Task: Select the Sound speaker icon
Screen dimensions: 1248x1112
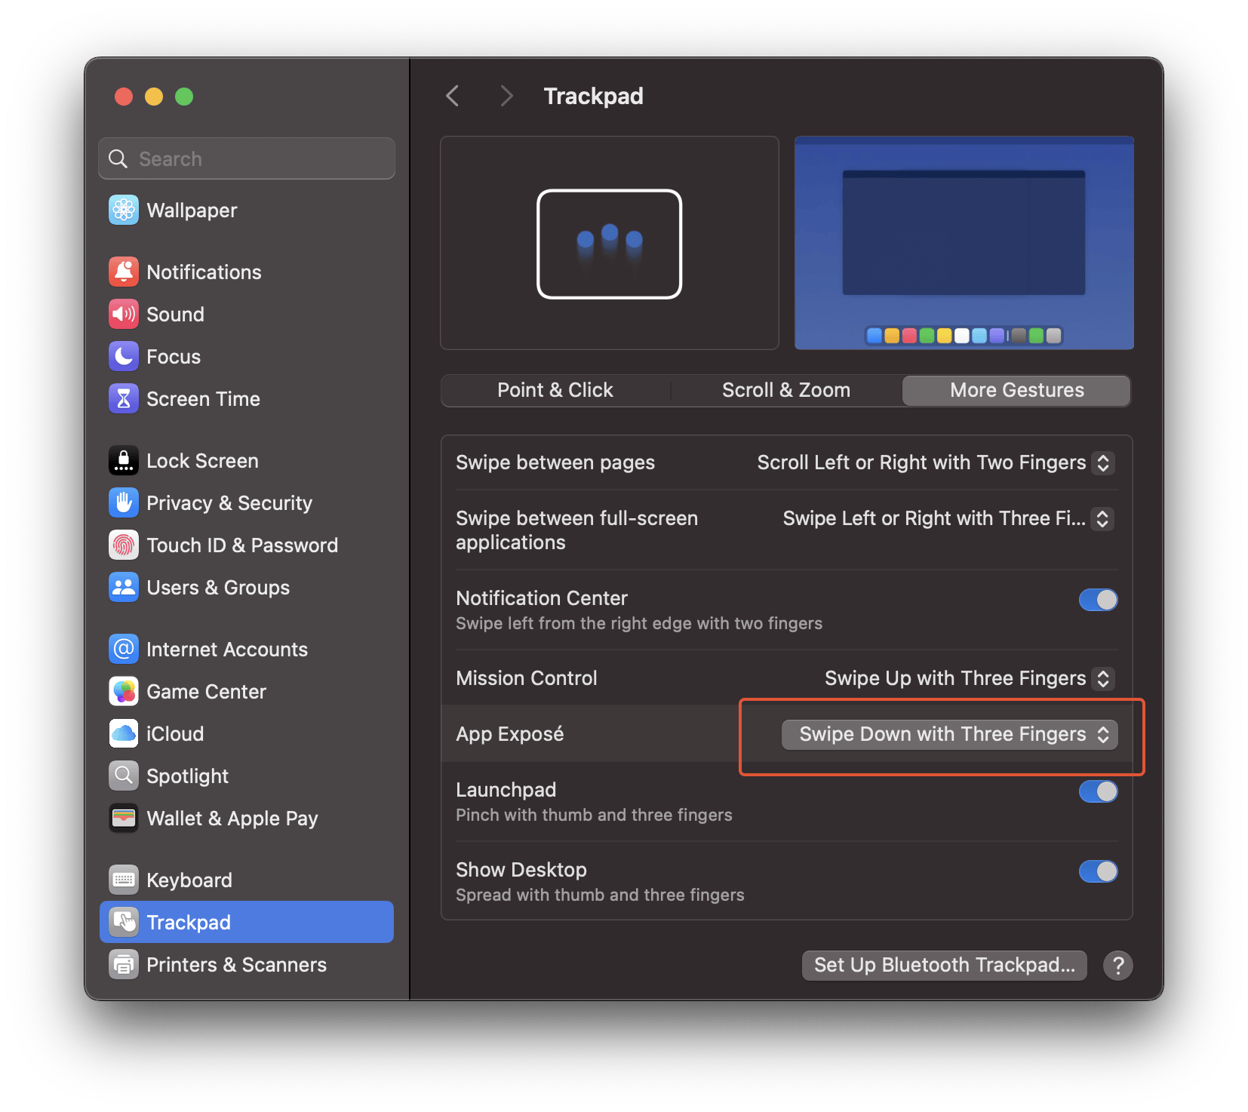Action: click(124, 314)
